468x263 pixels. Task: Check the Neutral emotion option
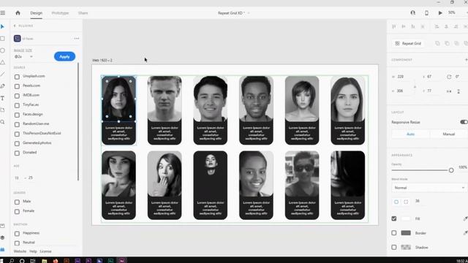pyautogui.click(x=17, y=243)
